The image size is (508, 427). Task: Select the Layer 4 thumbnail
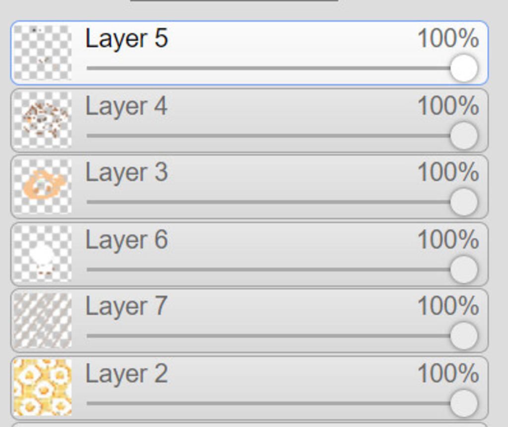(x=43, y=120)
